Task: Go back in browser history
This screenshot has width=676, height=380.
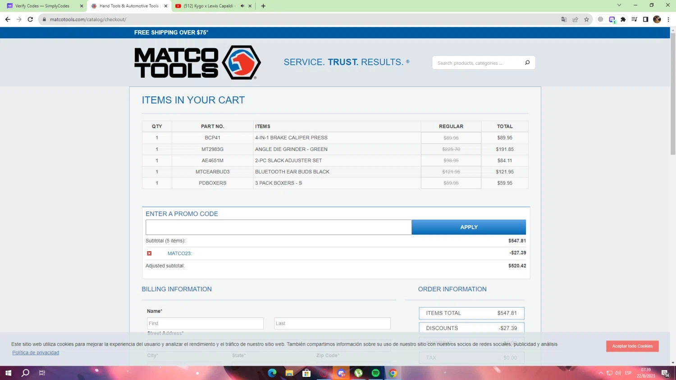Action: click(x=8, y=19)
